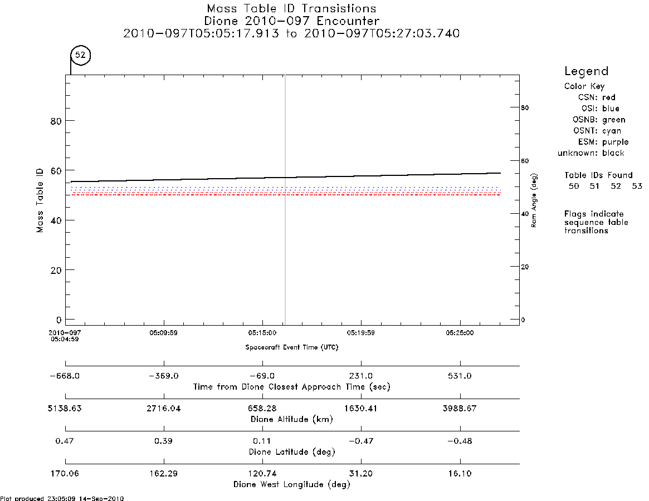Click the 'Plot produced' timestamp footer
Viewport: 649px width, 501px height.
62,498
